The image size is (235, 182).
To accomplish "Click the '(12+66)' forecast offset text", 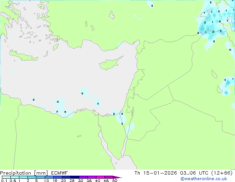I will click(222, 173).
